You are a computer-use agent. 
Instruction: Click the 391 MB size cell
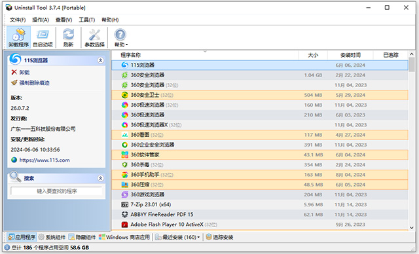(x=313, y=145)
